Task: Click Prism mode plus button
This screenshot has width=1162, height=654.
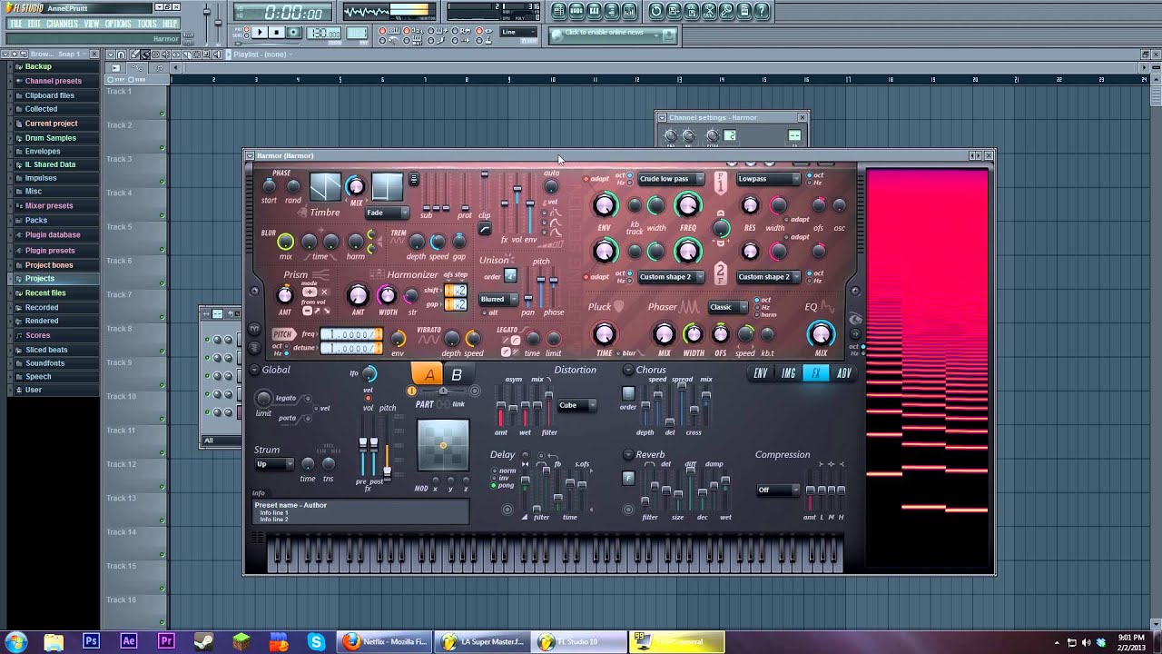Action: tap(310, 292)
